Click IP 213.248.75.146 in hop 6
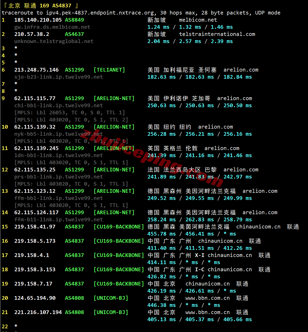The width and height of the screenshot is (308, 332). click(x=36, y=70)
